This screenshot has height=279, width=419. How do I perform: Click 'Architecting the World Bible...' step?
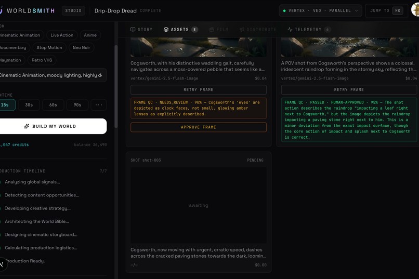click(37, 221)
